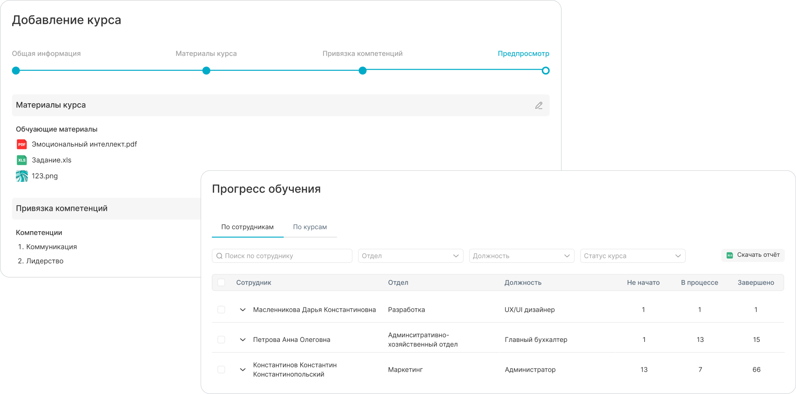Click the Административно-хозяйственный отдел cell
The image size is (796, 394).
[x=423, y=340]
